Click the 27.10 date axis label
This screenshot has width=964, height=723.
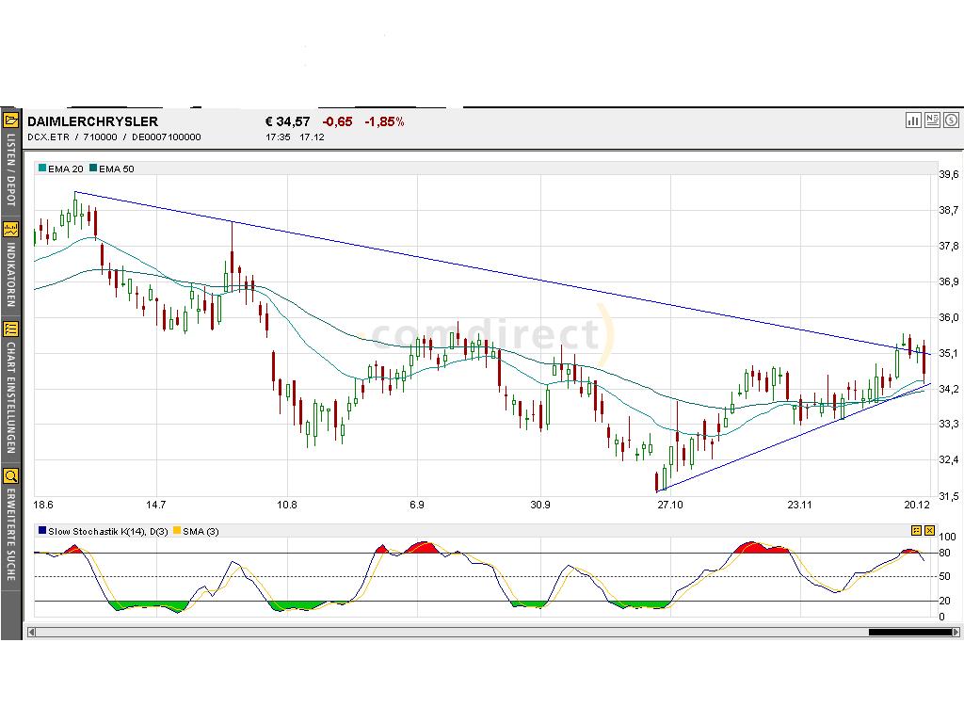coord(670,505)
